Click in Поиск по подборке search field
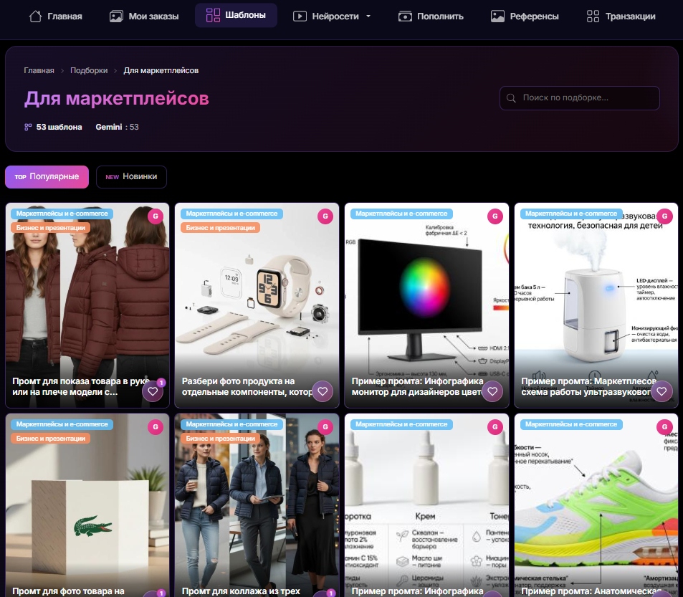 [x=579, y=98]
